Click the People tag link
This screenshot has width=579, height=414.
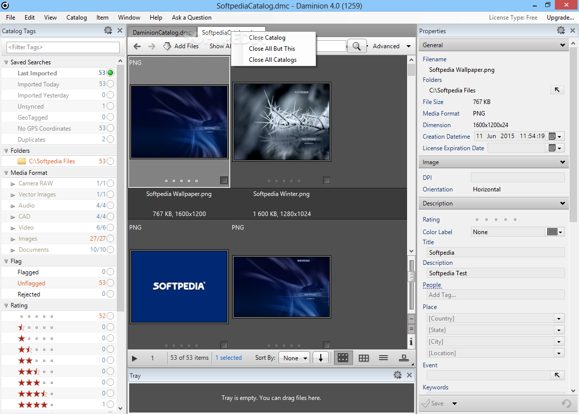pyautogui.click(x=432, y=285)
